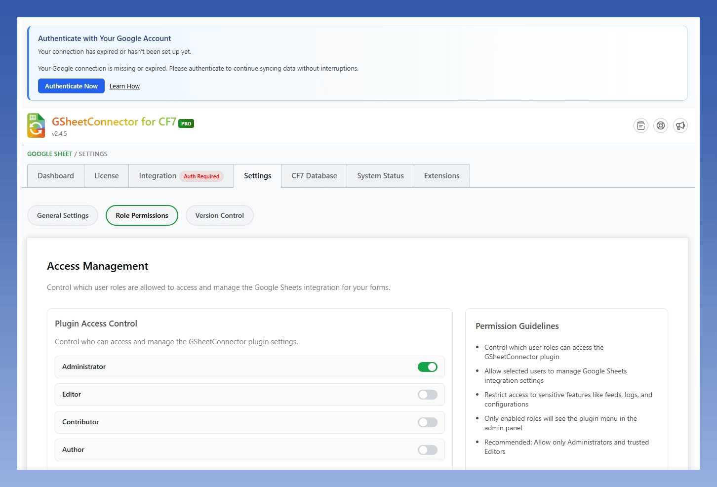Select the Role Permissions sub-tab
The width and height of the screenshot is (717, 487).
pyautogui.click(x=142, y=215)
